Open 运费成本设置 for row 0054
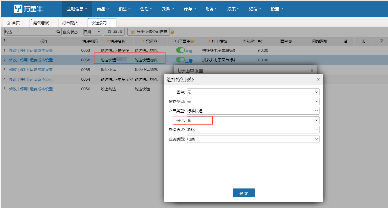388x208 pixels. 41,79
